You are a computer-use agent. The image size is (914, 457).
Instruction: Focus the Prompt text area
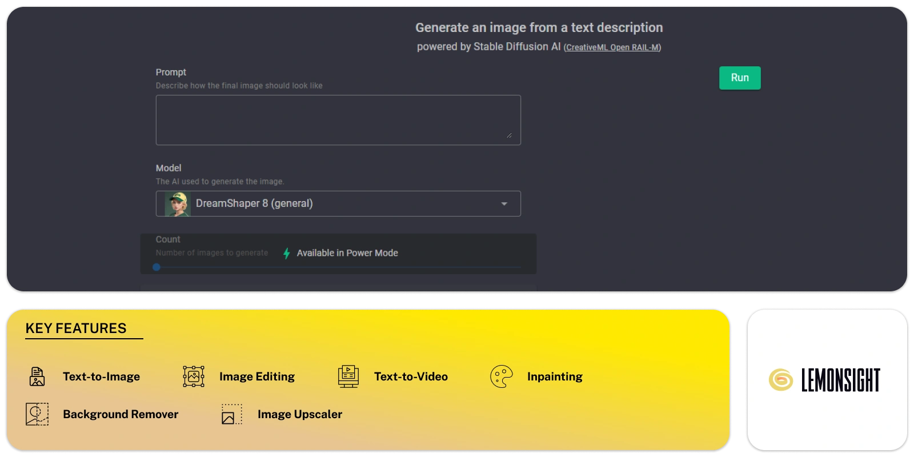coord(338,120)
